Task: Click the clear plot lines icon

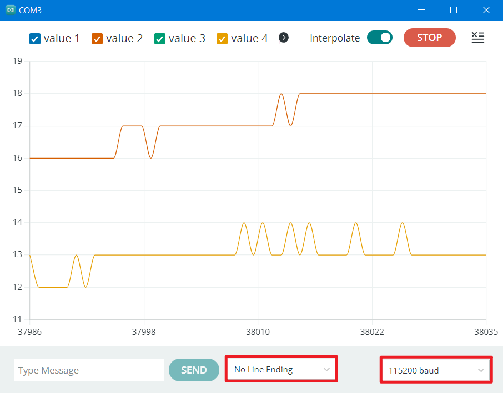Action: coord(477,38)
